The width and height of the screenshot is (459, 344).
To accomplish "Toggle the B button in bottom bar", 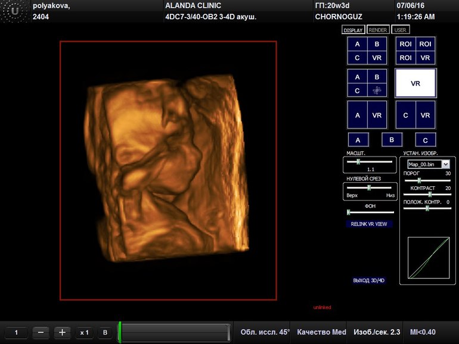I will coord(105,333).
